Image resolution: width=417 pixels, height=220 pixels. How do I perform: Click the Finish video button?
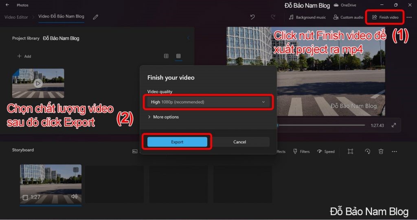(385, 18)
